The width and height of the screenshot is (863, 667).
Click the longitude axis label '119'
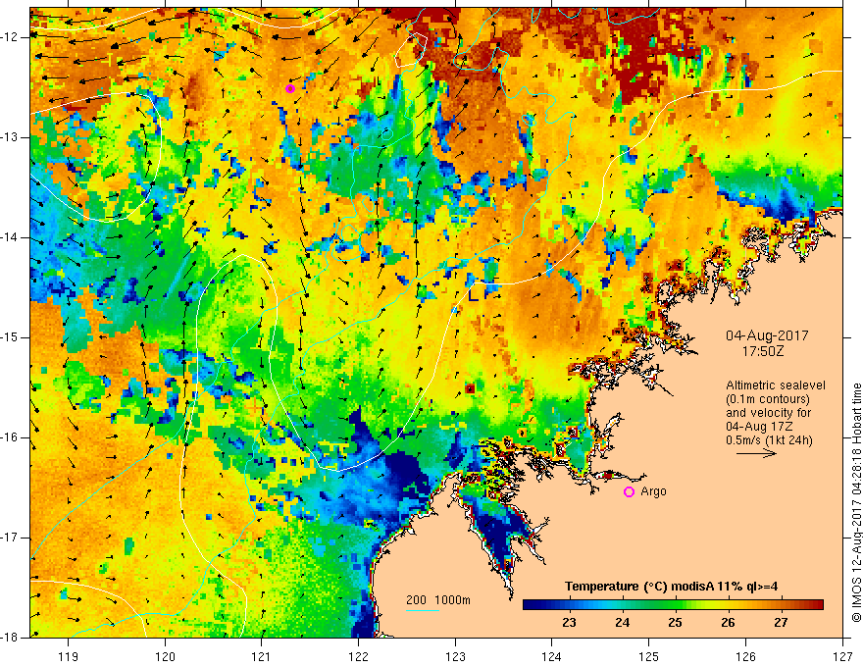(68, 656)
